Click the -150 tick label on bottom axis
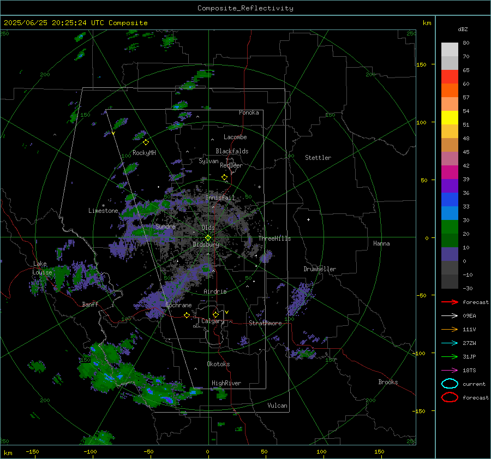The height and width of the screenshot is (459, 491). 32,451
